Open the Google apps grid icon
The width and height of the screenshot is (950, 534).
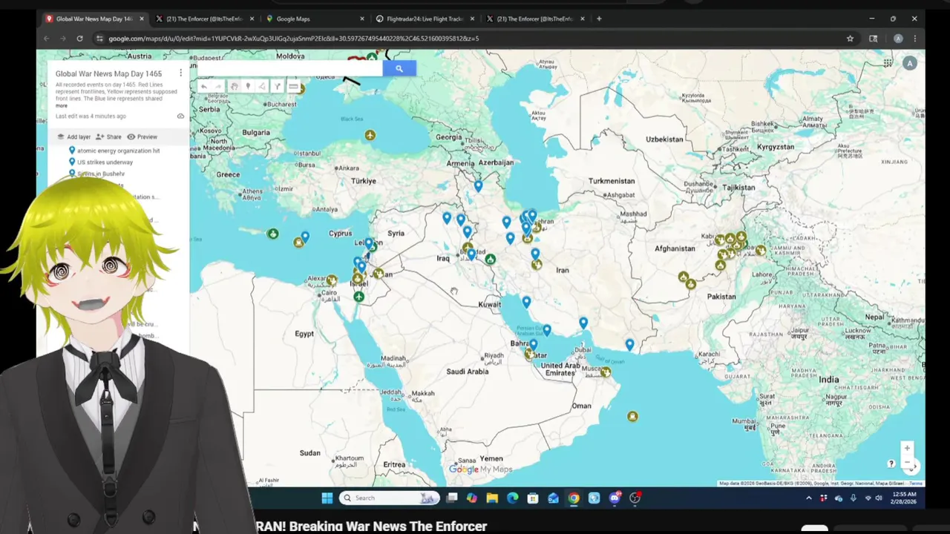(x=888, y=63)
